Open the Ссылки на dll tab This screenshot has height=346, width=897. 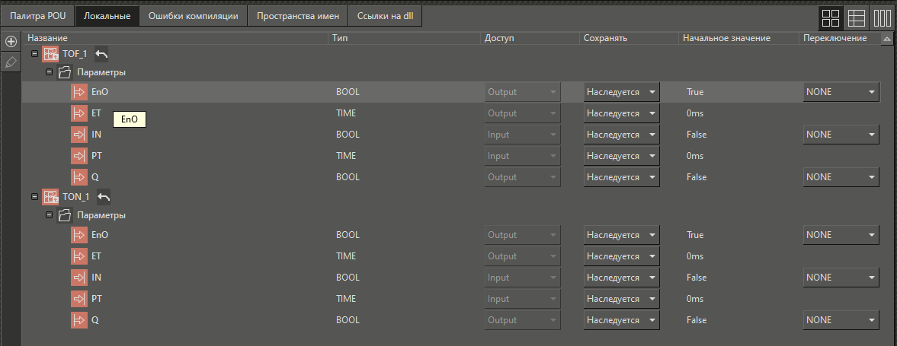tap(385, 16)
